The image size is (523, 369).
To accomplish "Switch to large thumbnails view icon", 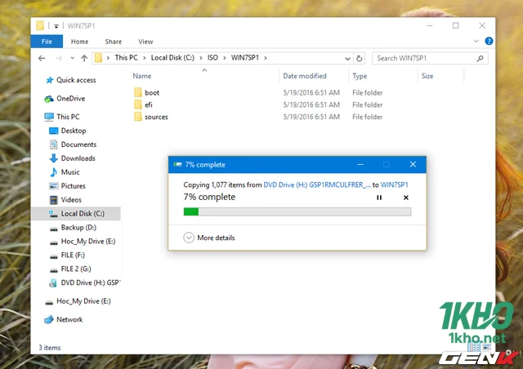I will tap(486, 348).
